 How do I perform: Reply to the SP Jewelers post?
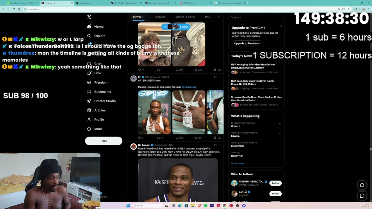(141, 138)
